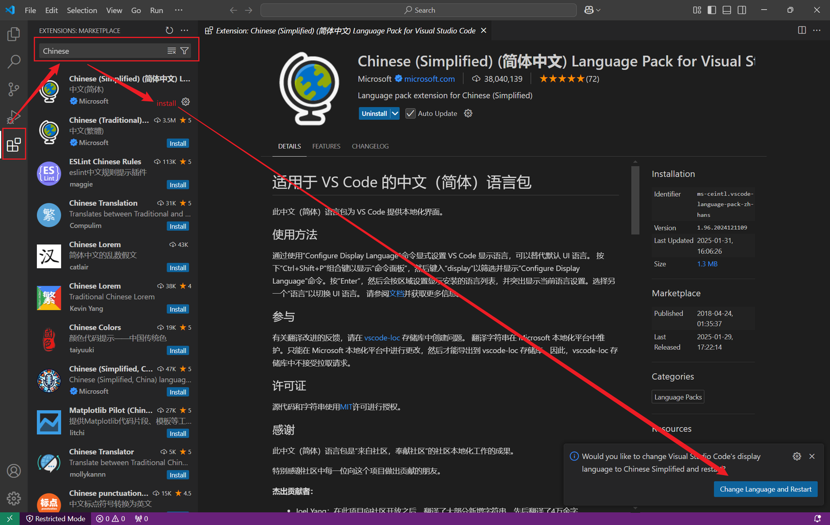Clear extensions search results icon
Image resolution: width=830 pixels, height=525 pixels.
pos(172,51)
